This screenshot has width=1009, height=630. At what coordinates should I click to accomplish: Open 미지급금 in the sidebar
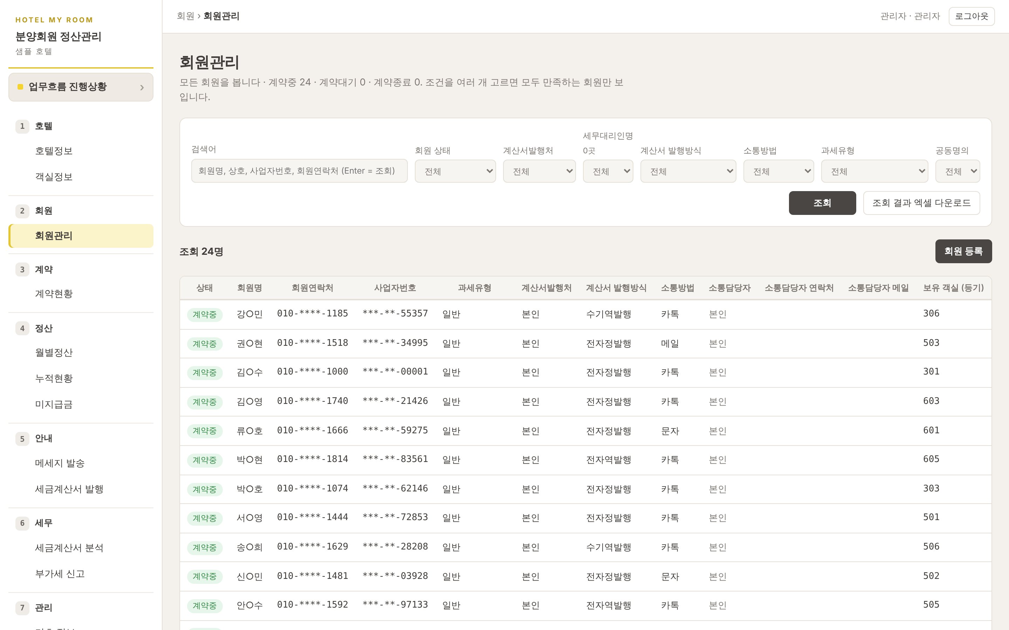[54, 404]
